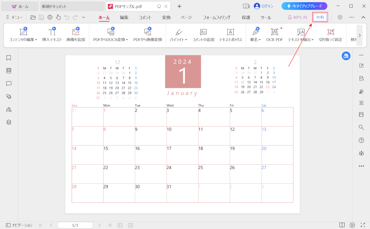Switch to the Protect (保護) tab

[246, 17]
